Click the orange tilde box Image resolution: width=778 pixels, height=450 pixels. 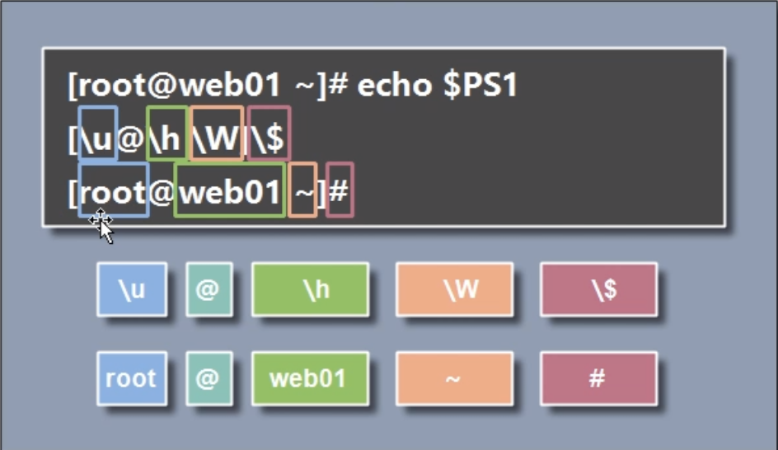(x=454, y=379)
